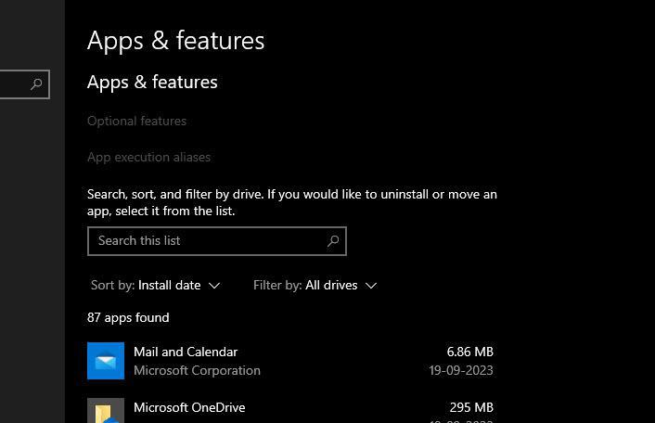Click the Mail and Calendar app icon
Screen dimensions: 655x423
click(106, 361)
